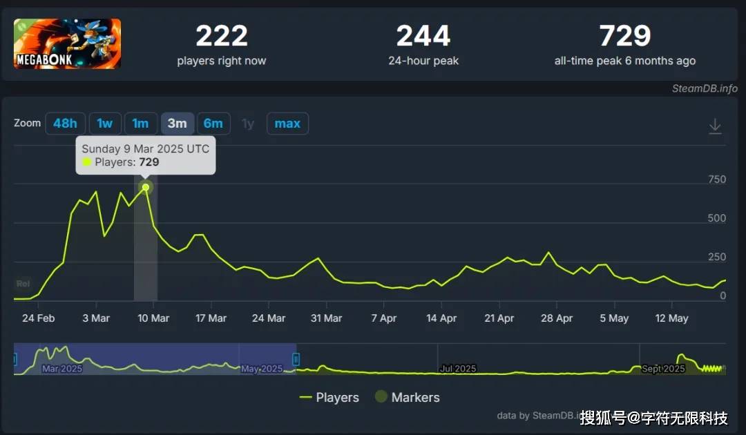Click the Megabonk game thumbnail image
This screenshot has width=746, height=435.
[x=67, y=43]
